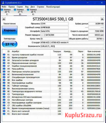The image size is (106, 123).
Task: Click status icon for Нестабильные сектора
Action: coord(4,100)
